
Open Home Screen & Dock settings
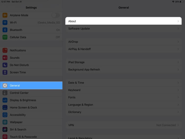(31, 107)
